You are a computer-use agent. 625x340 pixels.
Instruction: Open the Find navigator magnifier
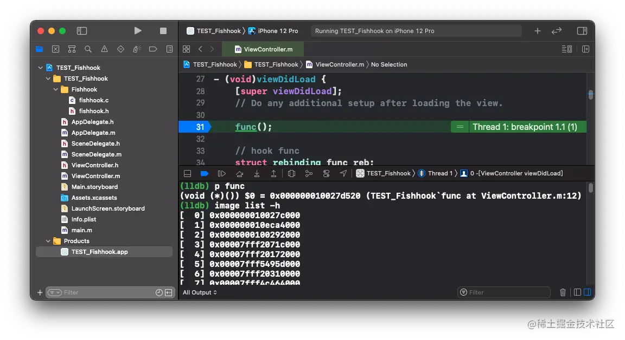pos(88,49)
